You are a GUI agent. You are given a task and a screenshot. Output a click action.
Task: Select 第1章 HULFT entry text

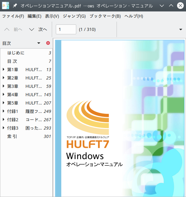coord(24,70)
